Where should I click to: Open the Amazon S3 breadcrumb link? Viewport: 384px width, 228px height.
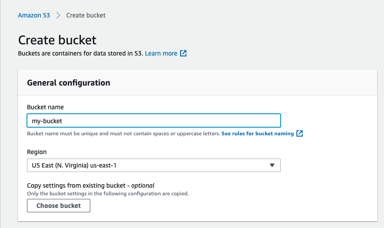pos(34,15)
